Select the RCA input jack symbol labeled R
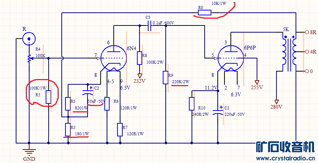Viewport: 318px width, 163px height. (29, 39)
